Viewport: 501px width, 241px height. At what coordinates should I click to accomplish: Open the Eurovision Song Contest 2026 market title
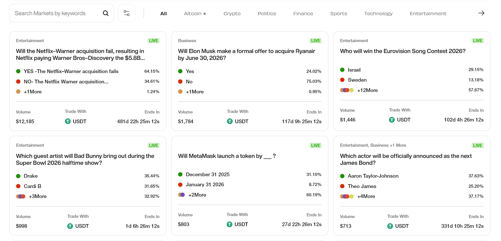pyautogui.click(x=402, y=51)
